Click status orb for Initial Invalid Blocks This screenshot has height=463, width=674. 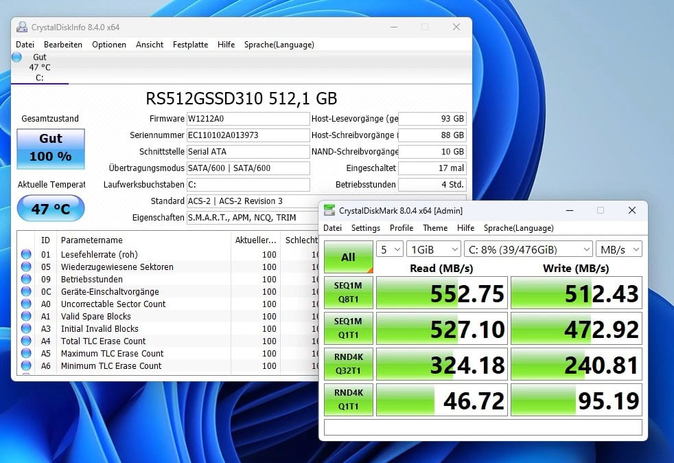pyautogui.click(x=26, y=329)
